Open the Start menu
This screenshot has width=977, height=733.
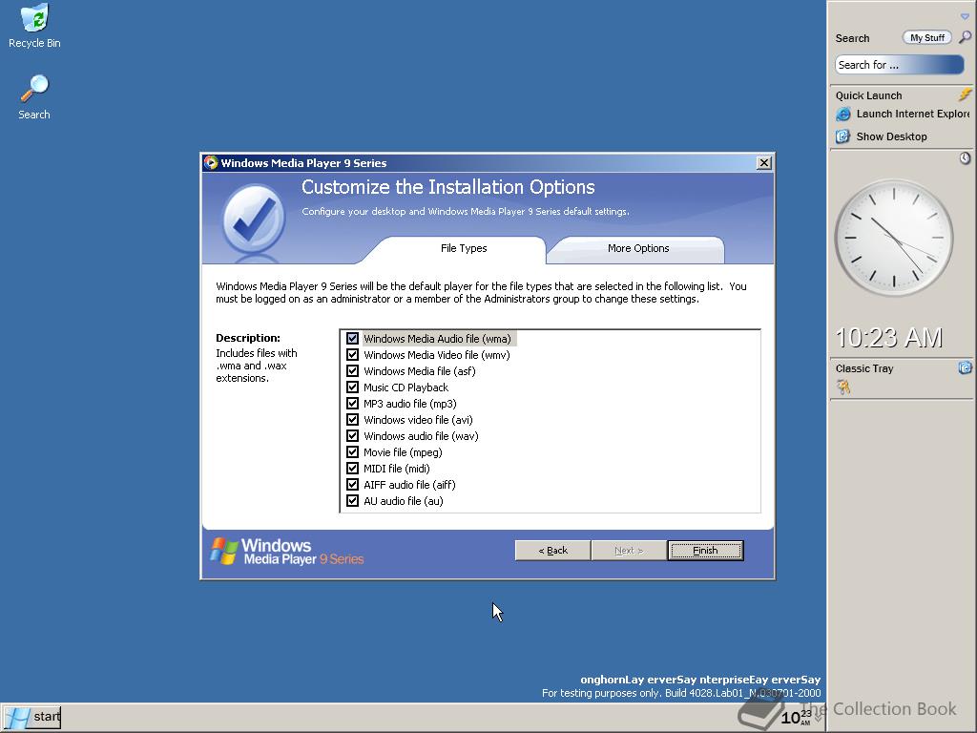pos(31,717)
